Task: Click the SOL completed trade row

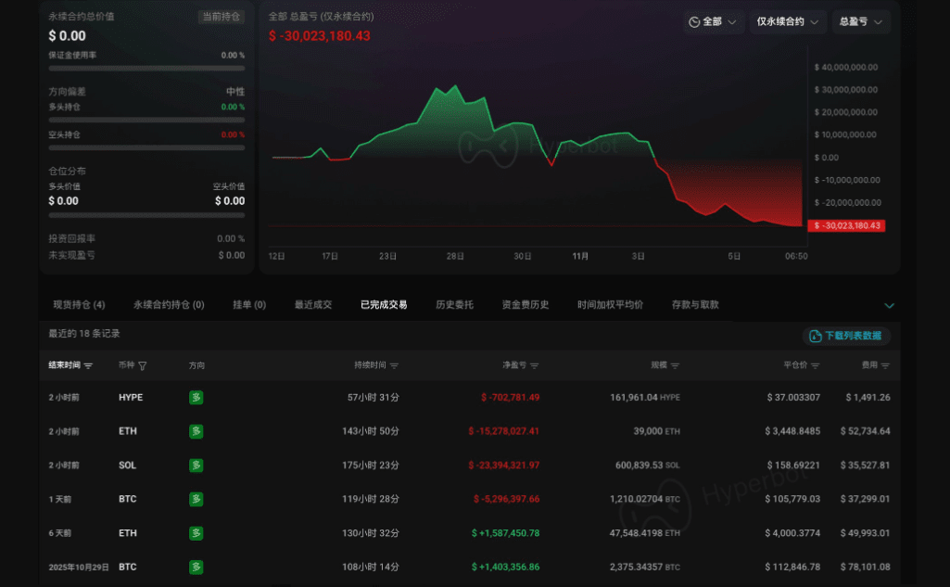Action: tap(470, 466)
